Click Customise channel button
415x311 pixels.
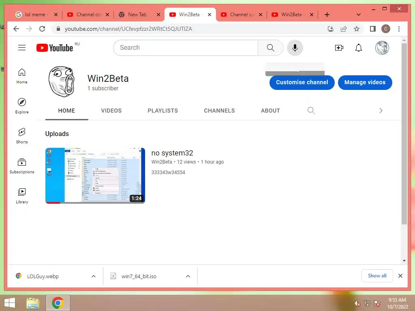coord(302,82)
